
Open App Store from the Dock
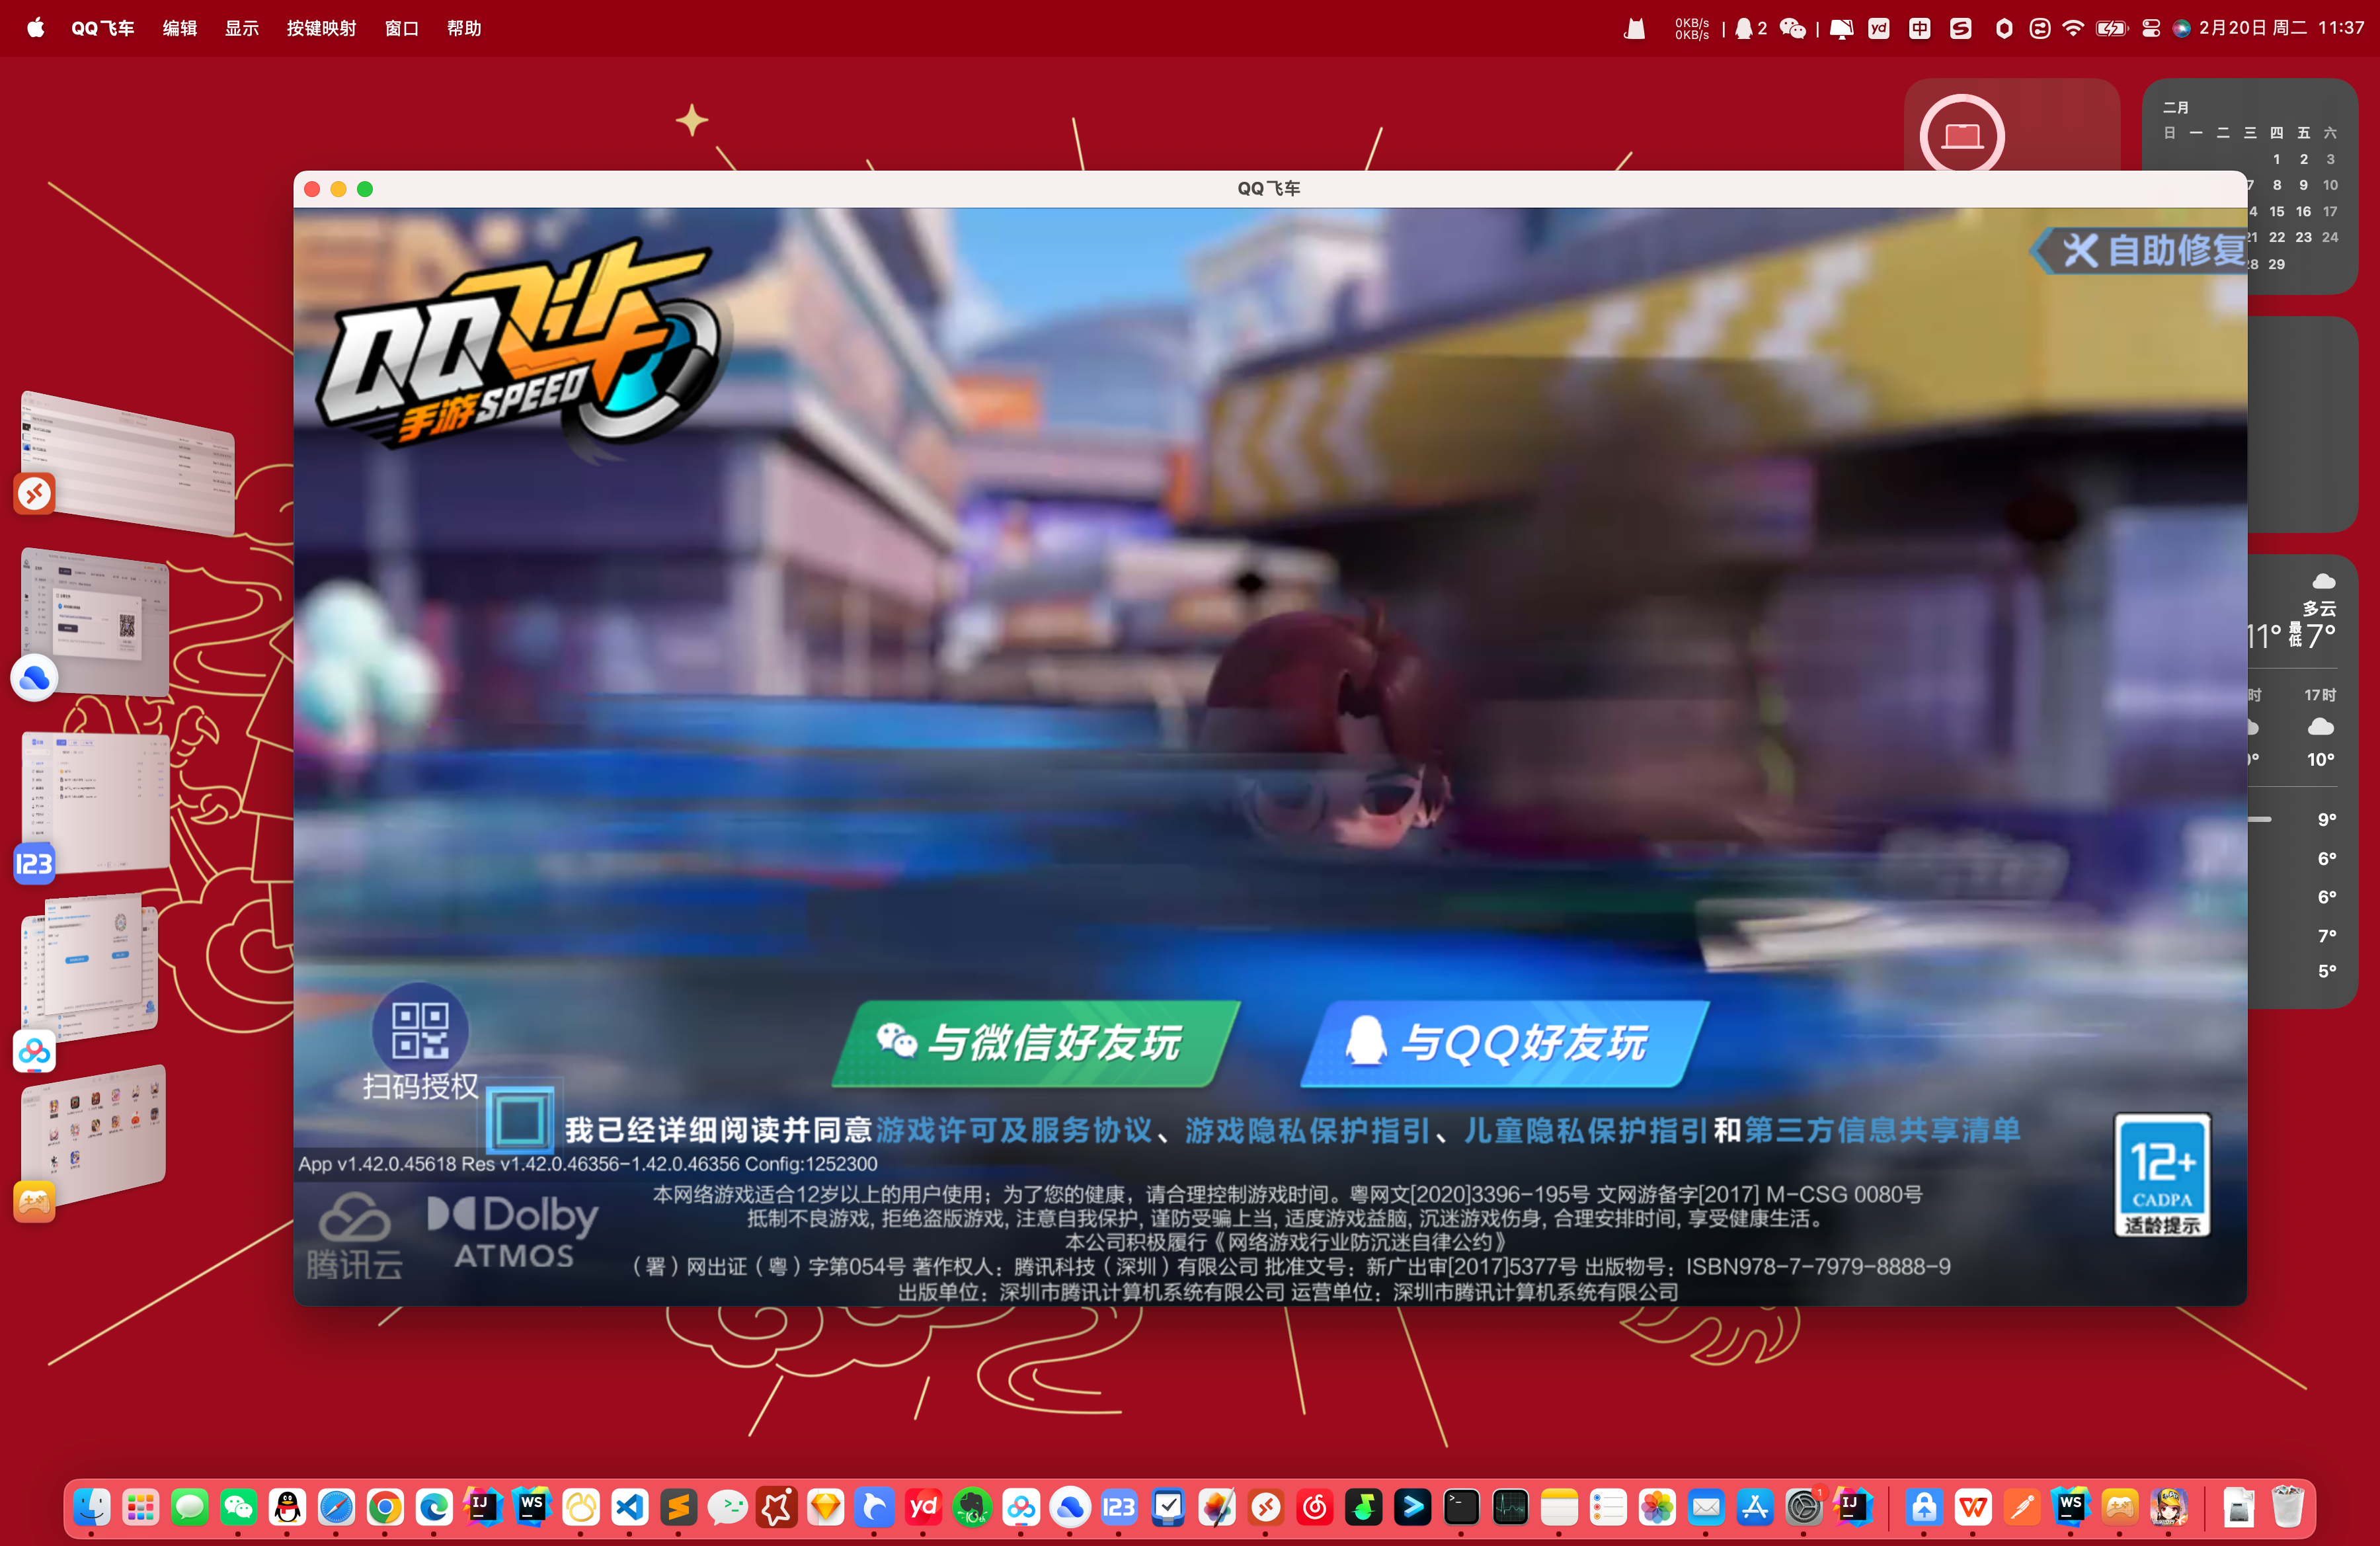(x=1755, y=1507)
